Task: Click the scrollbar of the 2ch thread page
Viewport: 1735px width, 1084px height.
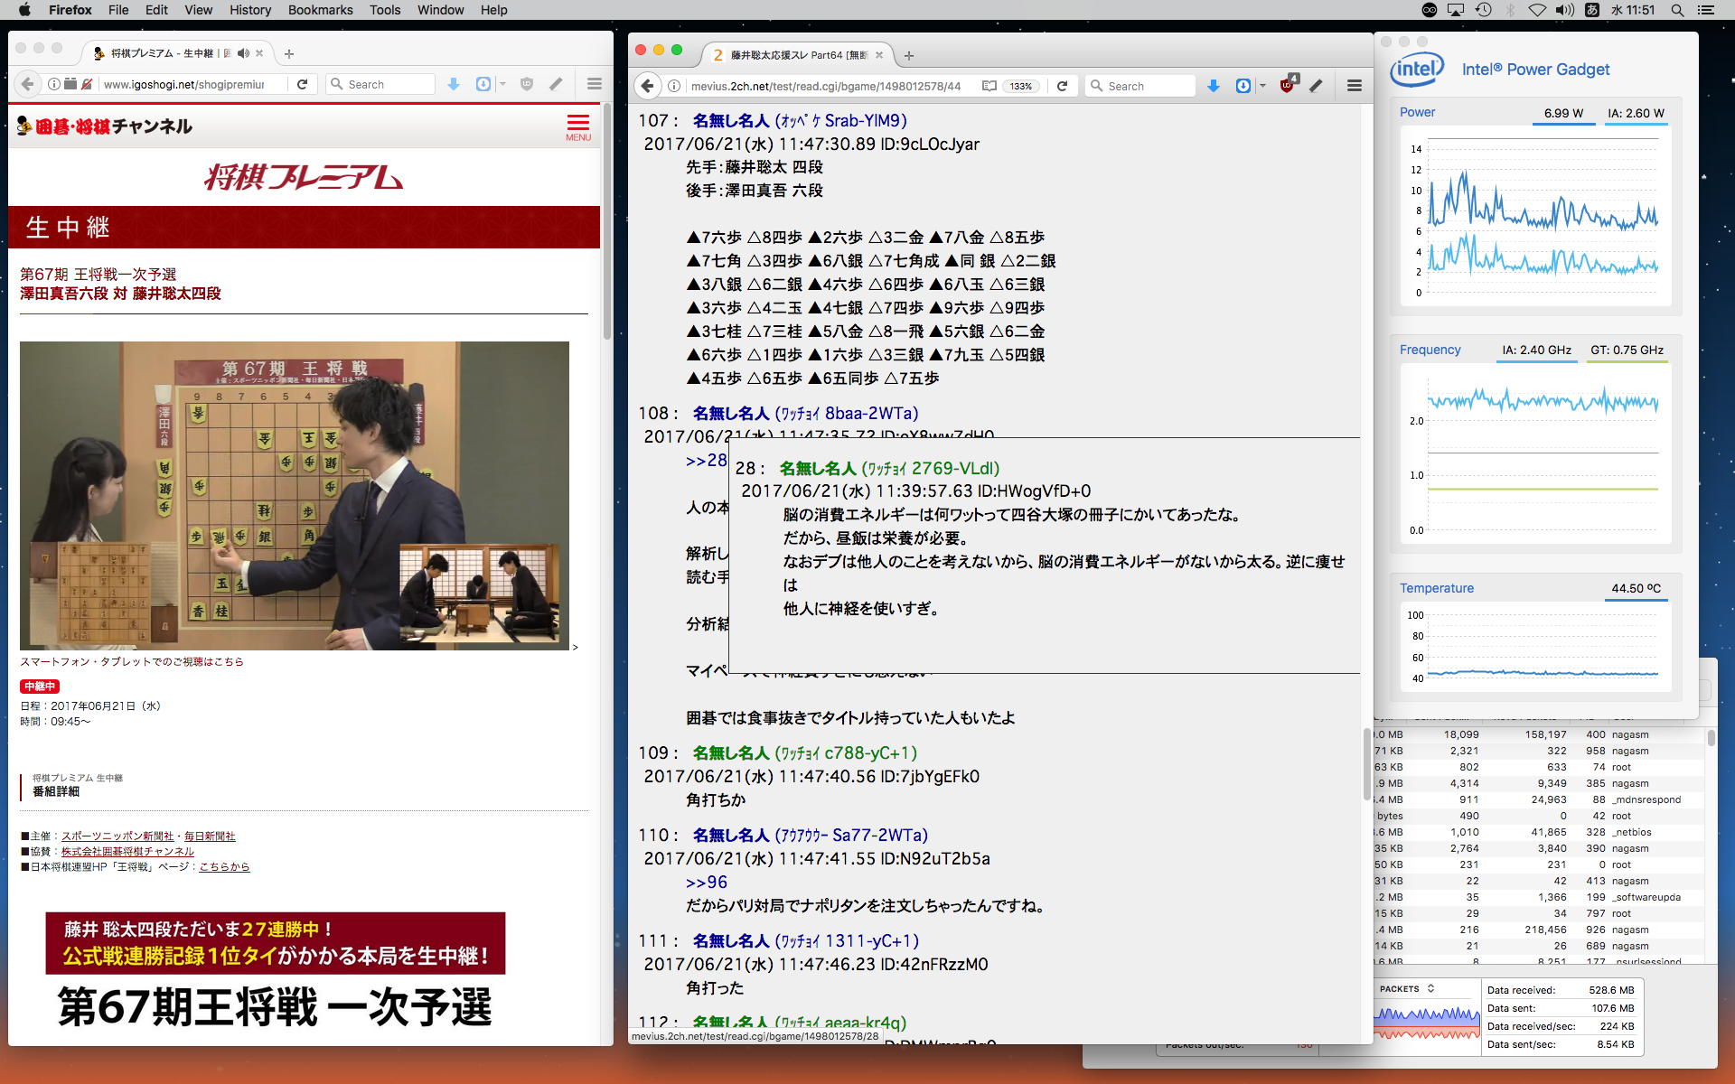Action: click(x=1366, y=763)
